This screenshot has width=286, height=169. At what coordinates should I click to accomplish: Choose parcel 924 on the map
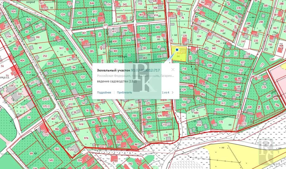[13, 12]
